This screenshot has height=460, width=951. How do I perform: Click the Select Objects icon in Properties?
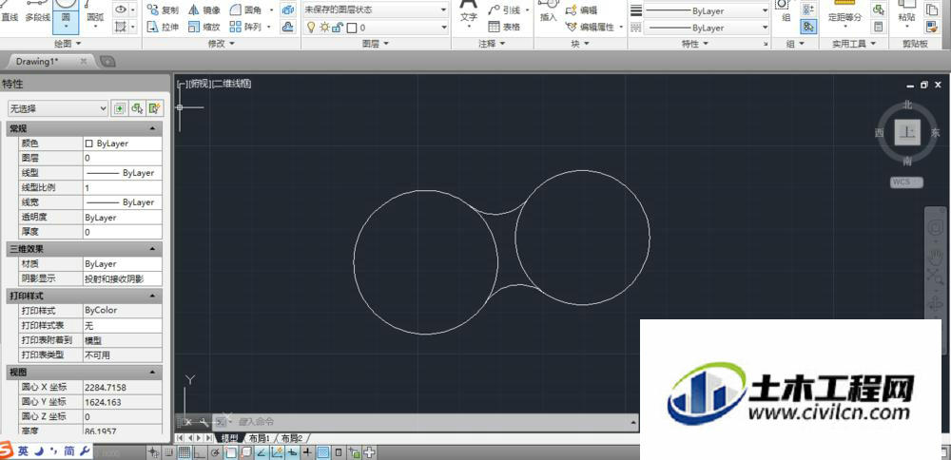[x=137, y=108]
